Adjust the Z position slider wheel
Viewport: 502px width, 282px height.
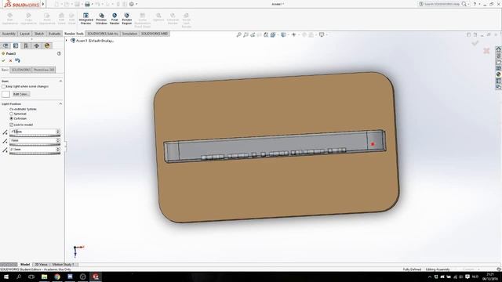(x=35, y=154)
